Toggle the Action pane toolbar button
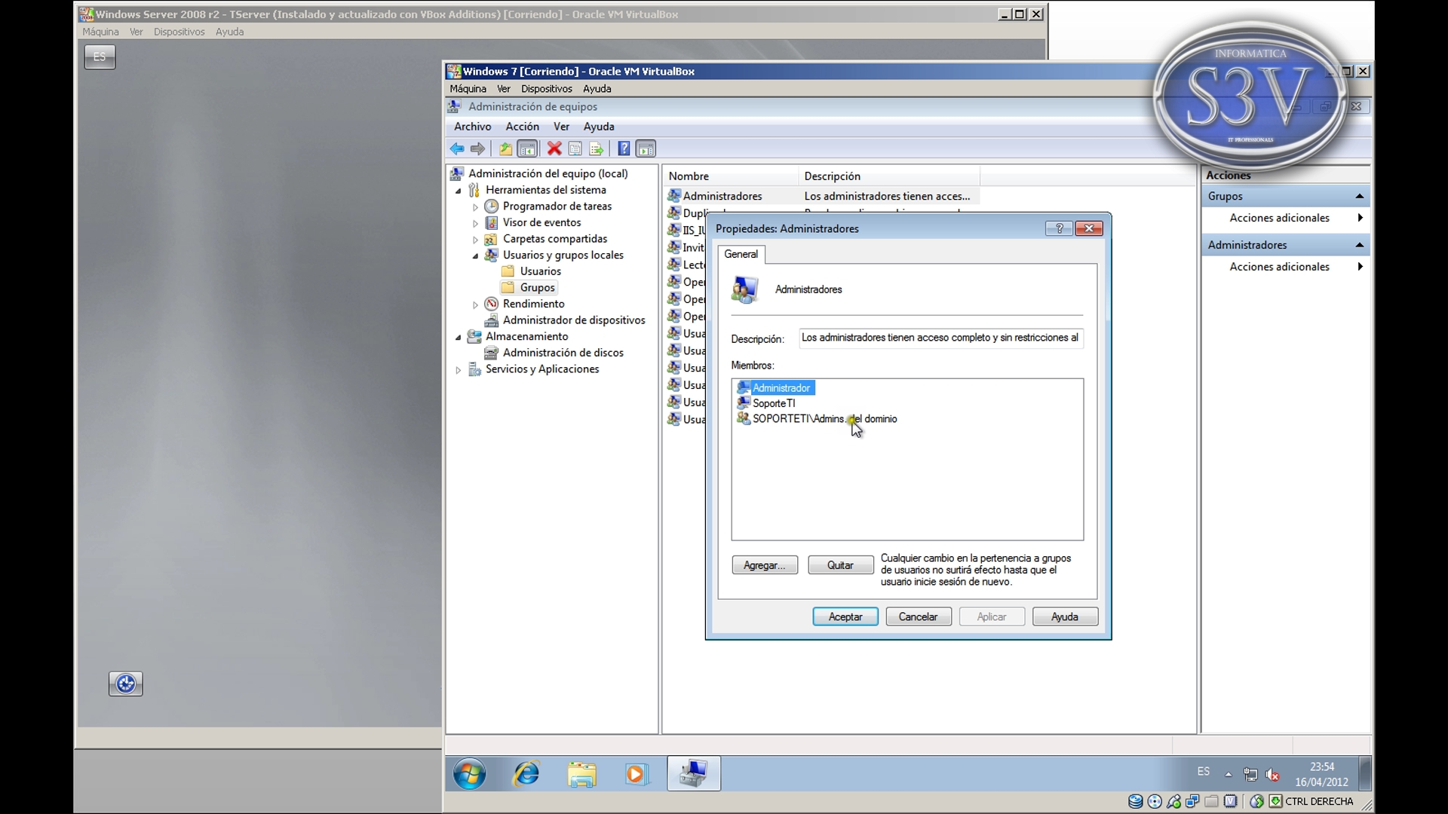The width and height of the screenshot is (1448, 814). (x=646, y=149)
